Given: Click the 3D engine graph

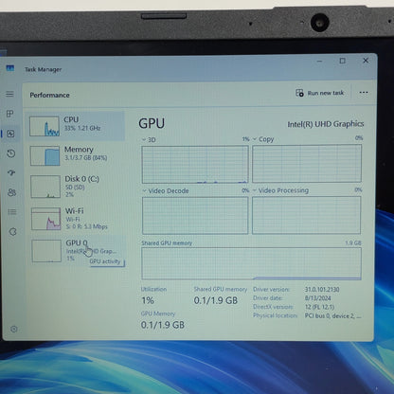Looking at the screenshot, I should [195, 165].
